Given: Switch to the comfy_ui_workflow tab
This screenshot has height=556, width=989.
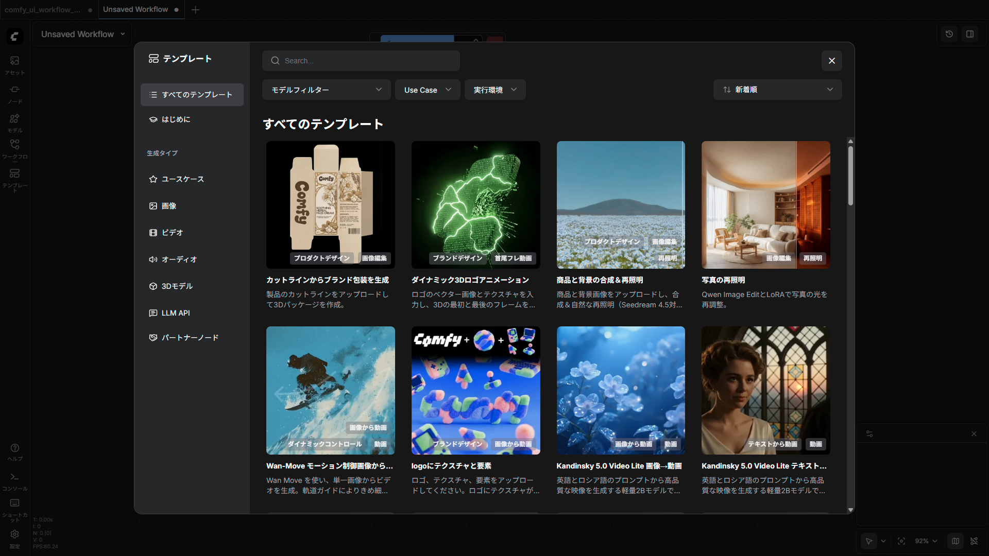Looking at the screenshot, I should 43,10.
